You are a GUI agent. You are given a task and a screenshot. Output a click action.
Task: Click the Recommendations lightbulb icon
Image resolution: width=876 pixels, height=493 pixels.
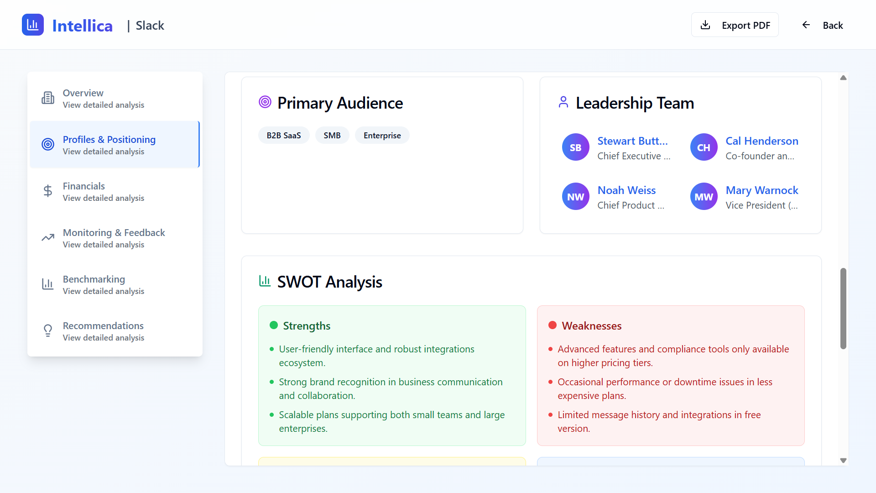click(x=48, y=331)
